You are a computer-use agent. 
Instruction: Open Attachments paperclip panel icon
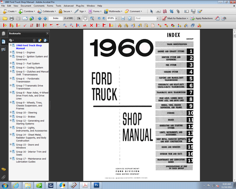tap(4, 177)
